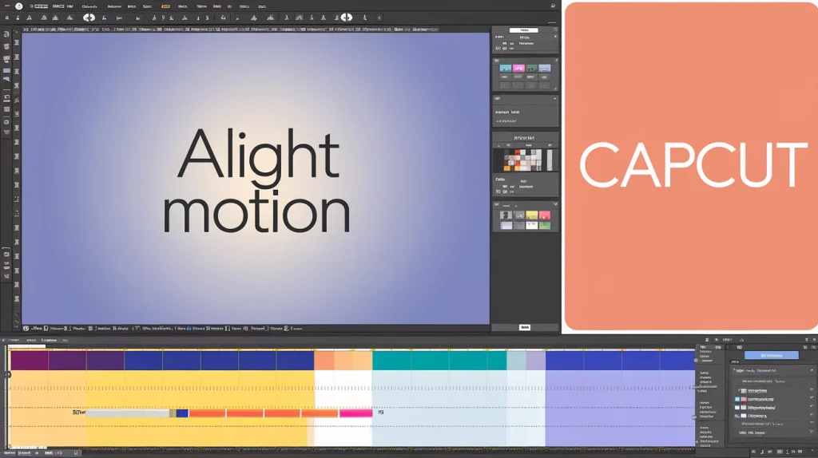Select the dark green preset thumbnail in the right panel

coord(531,69)
